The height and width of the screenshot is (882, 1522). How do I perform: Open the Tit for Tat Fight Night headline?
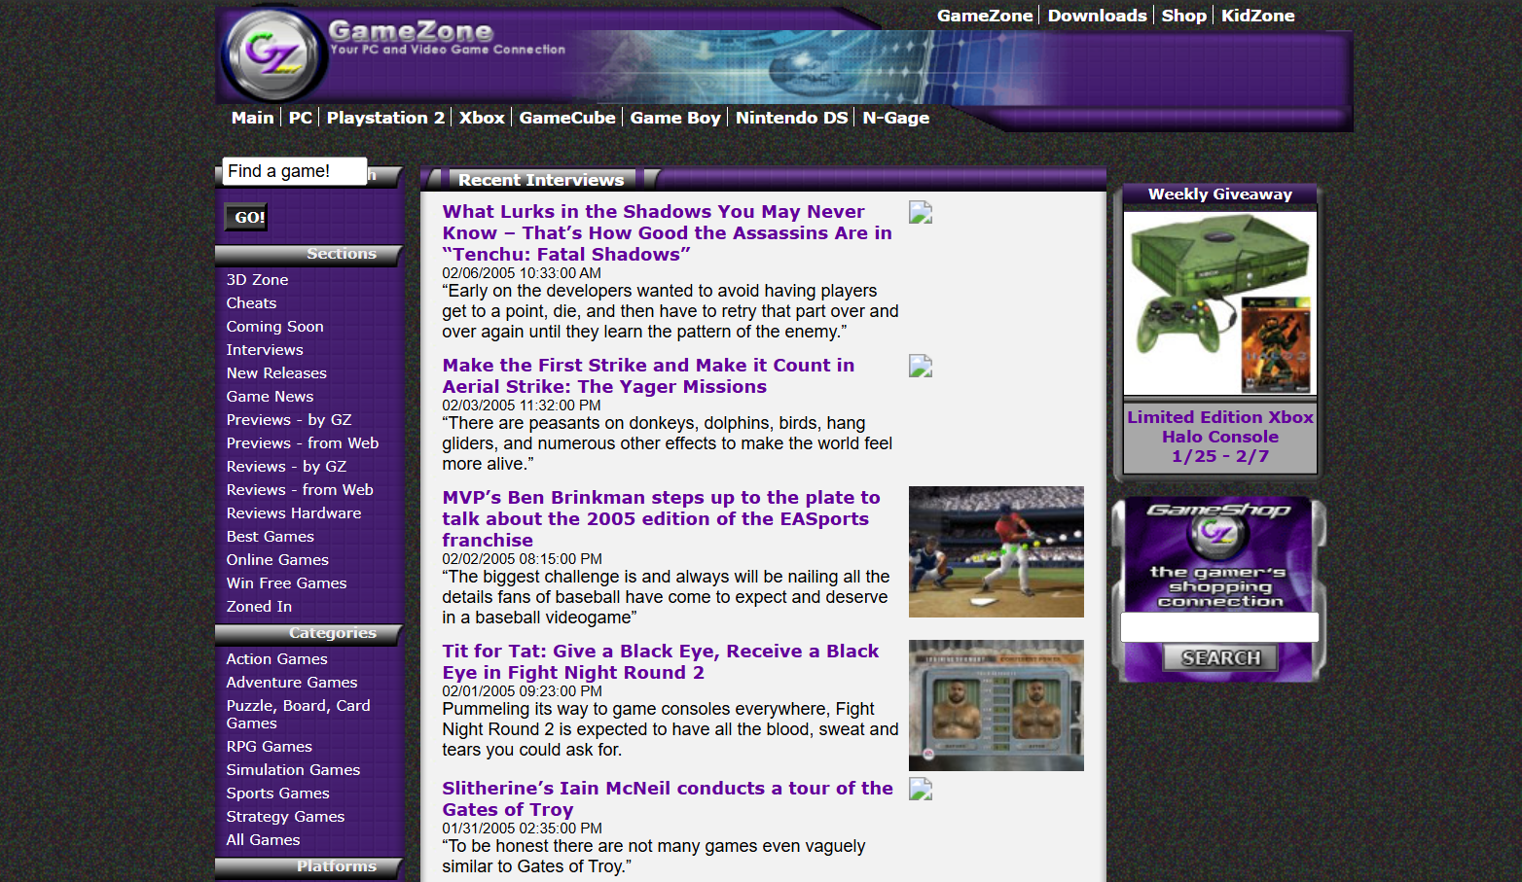point(660,662)
